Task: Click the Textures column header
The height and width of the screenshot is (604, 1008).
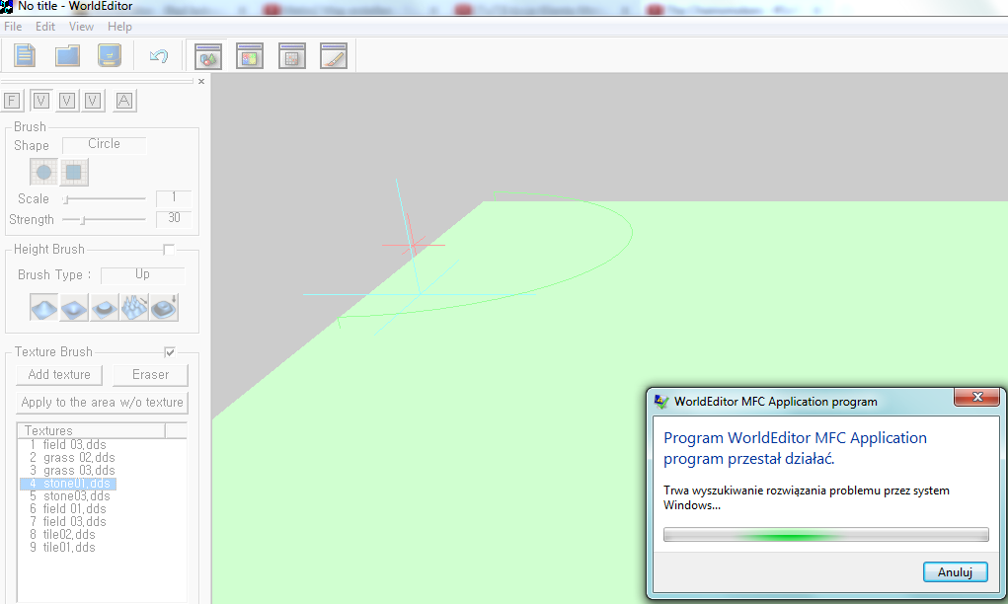Action: (91, 430)
